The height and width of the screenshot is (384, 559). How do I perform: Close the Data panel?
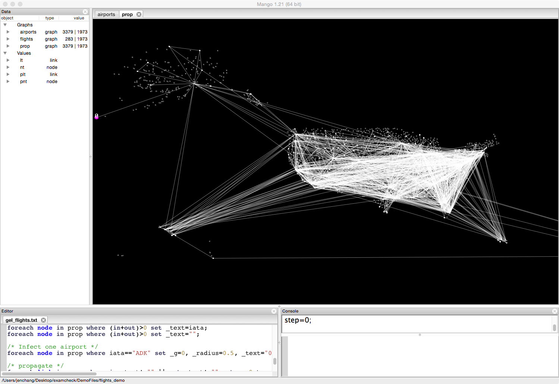85,12
